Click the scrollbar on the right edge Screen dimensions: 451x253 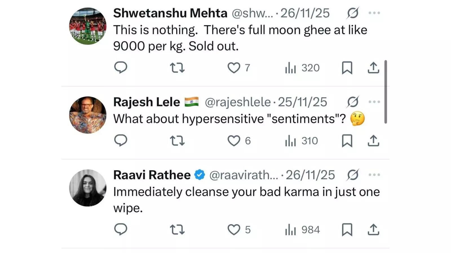click(x=386, y=92)
